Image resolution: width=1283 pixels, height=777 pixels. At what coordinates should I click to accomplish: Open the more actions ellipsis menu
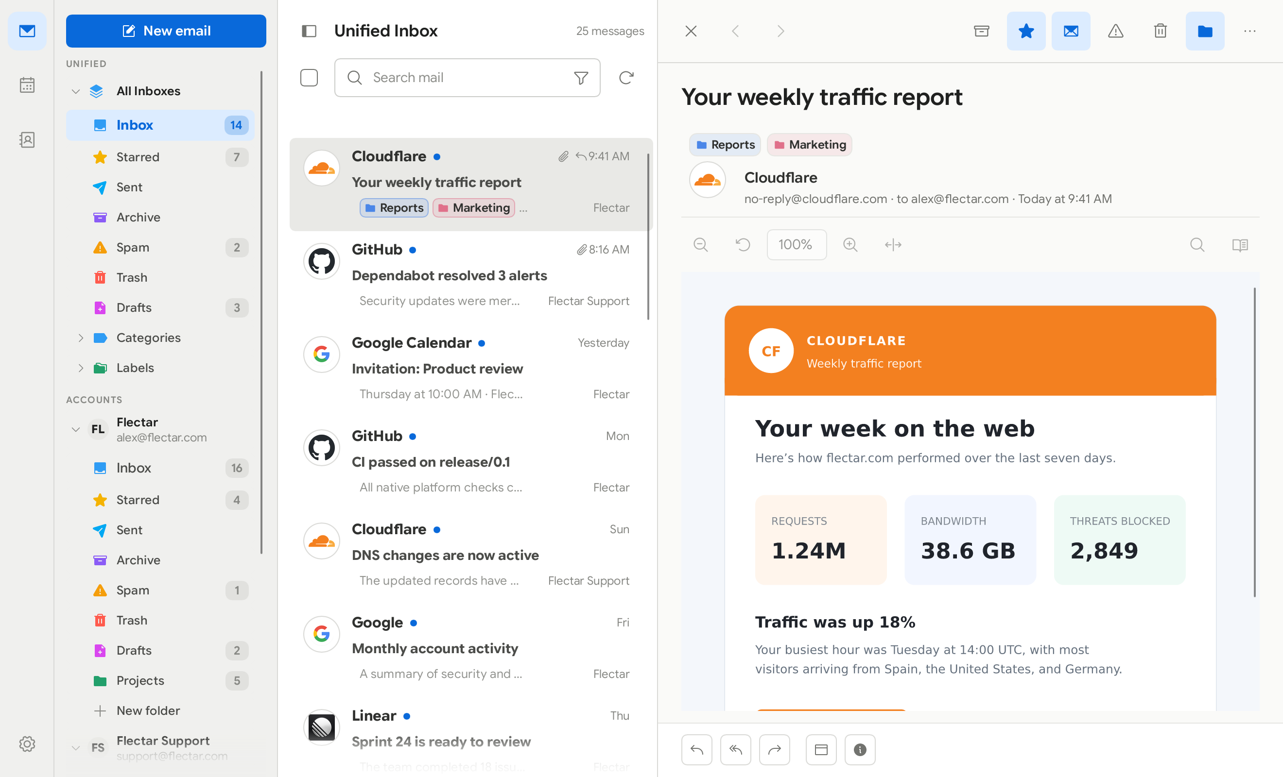(1249, 31)
